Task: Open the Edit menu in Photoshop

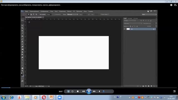Action: pos(34,11)
